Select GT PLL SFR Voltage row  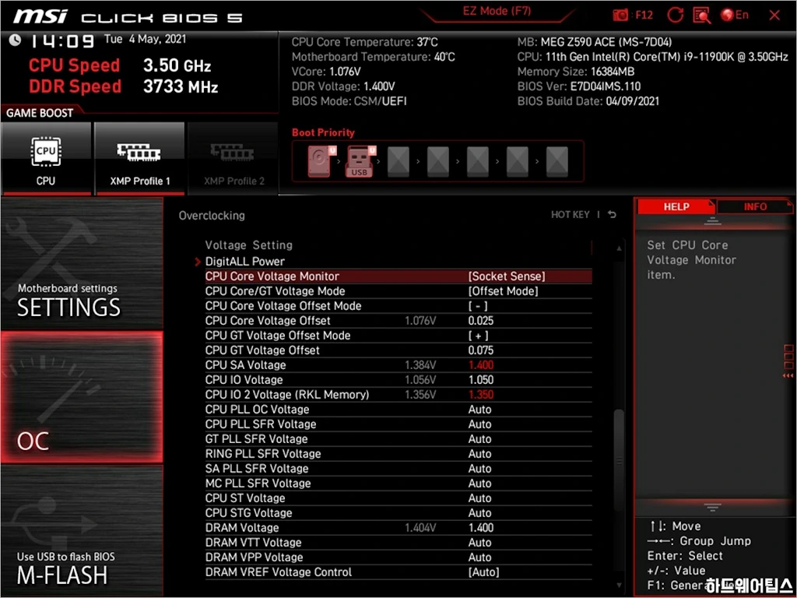click(x=398, y=439)
